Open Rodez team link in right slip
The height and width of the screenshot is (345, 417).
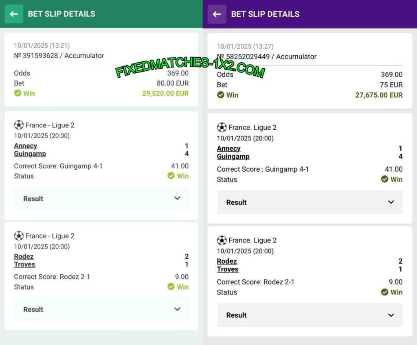(x=227, y=261)
